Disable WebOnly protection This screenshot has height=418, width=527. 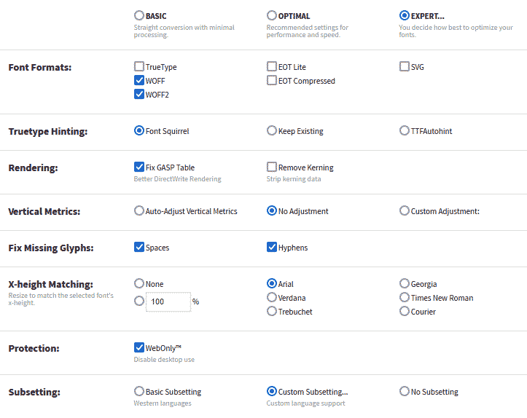tap(139, 348)
